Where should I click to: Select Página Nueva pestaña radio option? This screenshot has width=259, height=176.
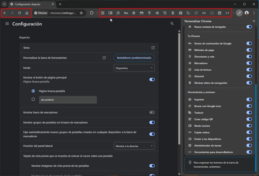click(33, 91)
